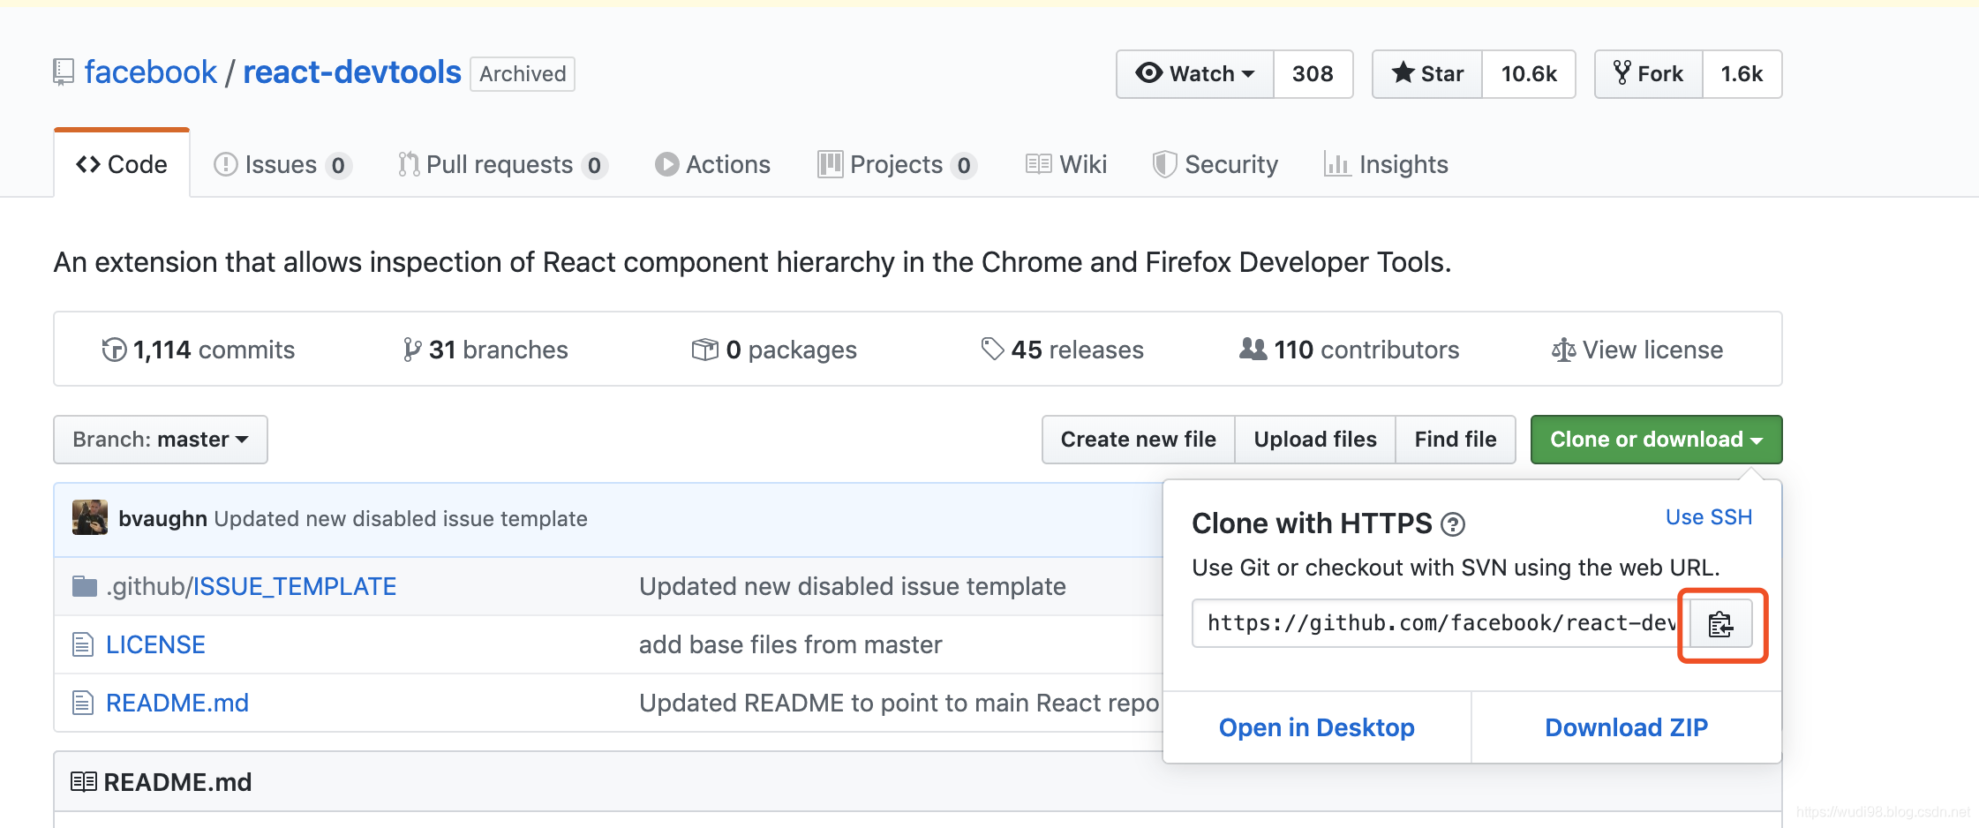Open the README.md file link
Screen dimensions: 1979x828
point(177,703)
